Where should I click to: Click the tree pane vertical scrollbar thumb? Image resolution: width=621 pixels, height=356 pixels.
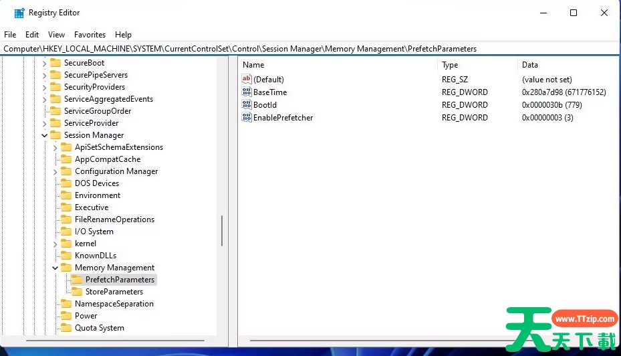(222, 231)
